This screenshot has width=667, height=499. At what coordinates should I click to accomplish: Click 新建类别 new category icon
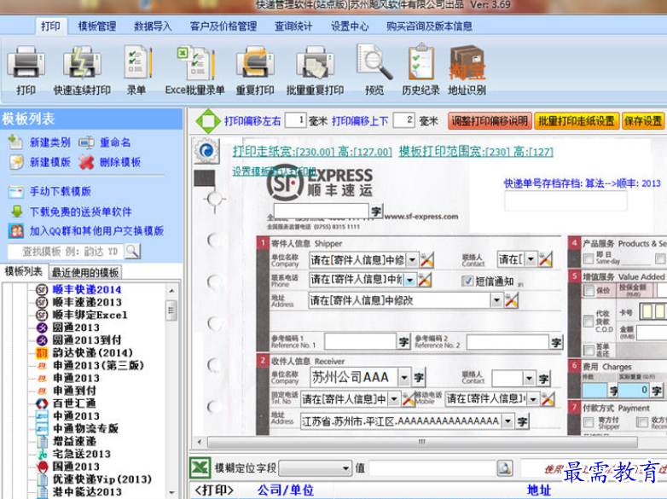tap(15, 142)
